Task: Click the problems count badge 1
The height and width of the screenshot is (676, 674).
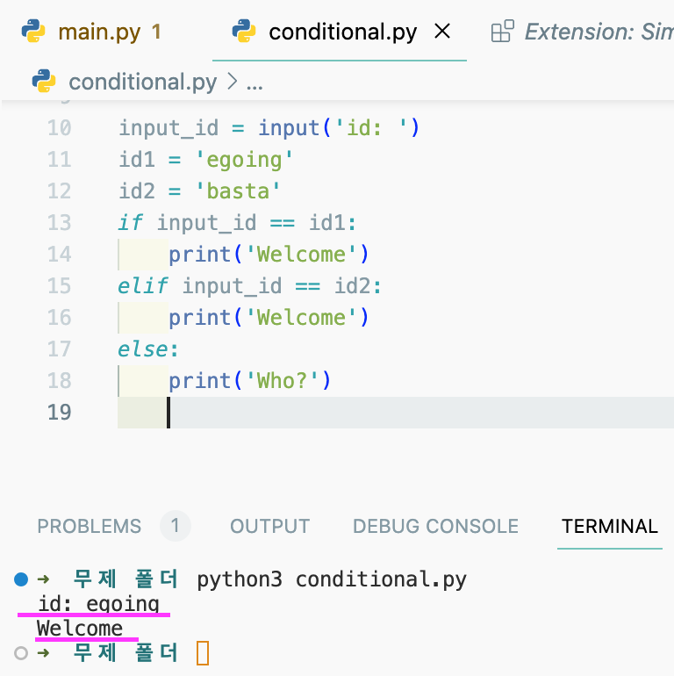Action: coord(175,526)
